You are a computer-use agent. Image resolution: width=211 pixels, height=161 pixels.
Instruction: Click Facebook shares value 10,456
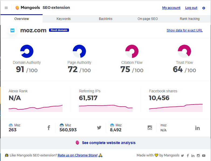click(159, 98)
